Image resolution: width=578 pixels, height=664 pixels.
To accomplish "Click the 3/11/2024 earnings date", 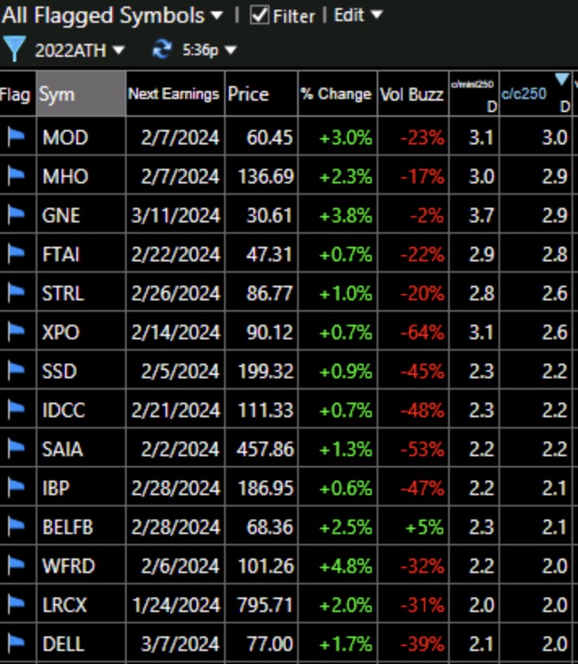I will tap(175, 215).
